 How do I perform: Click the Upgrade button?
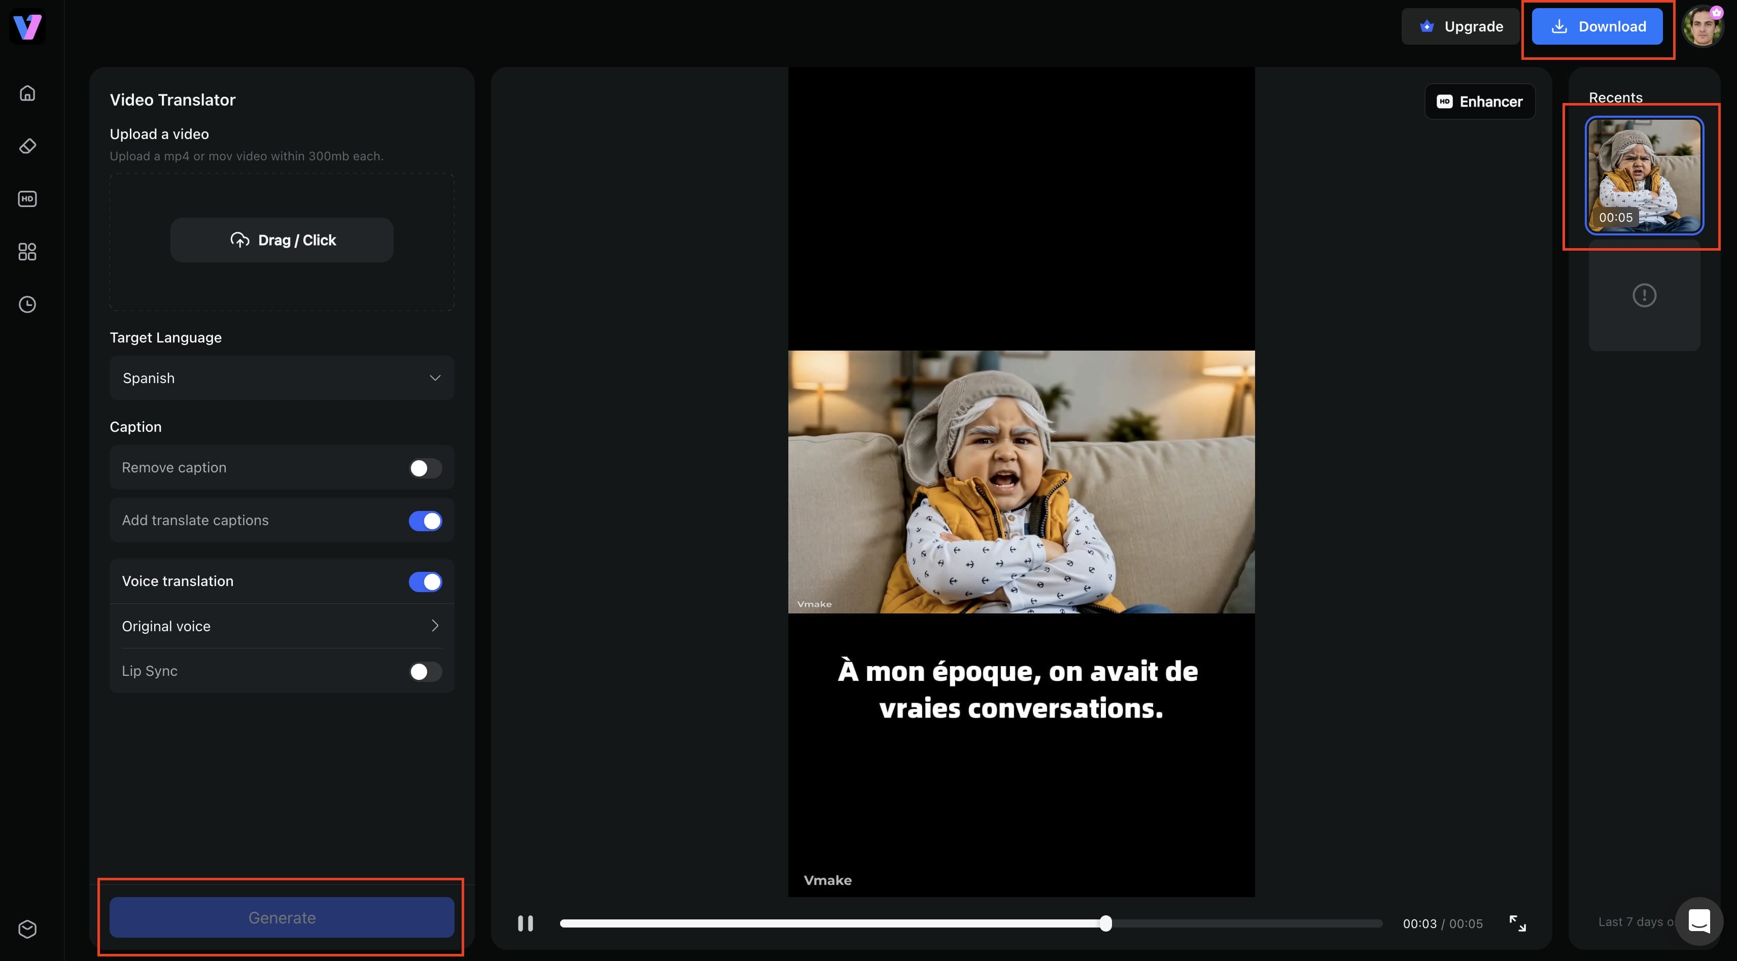pos(1461,26)
